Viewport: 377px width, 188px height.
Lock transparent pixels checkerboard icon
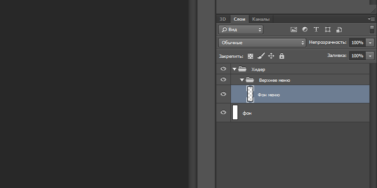tap(251, 56)
